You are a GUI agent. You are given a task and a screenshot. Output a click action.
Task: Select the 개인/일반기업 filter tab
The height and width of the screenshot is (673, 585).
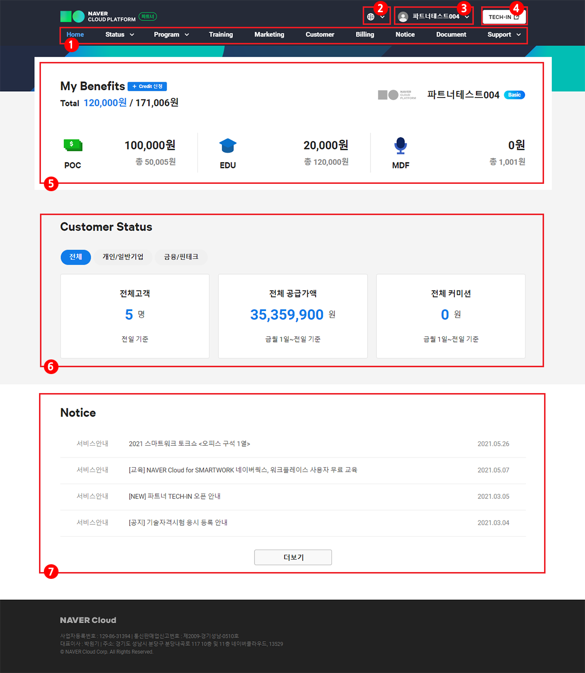123,257
